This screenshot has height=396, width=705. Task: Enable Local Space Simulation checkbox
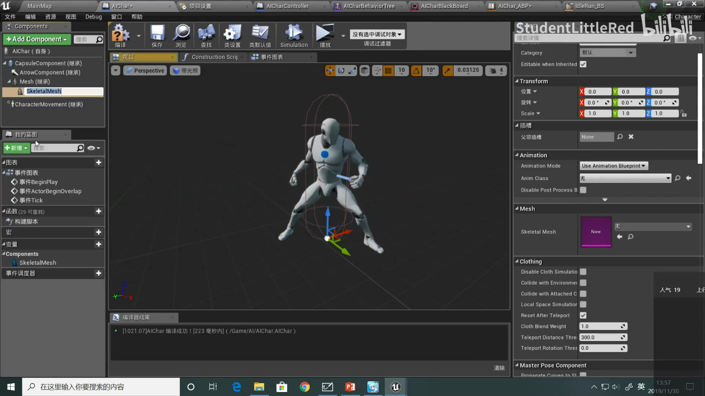tap(583, 304)
